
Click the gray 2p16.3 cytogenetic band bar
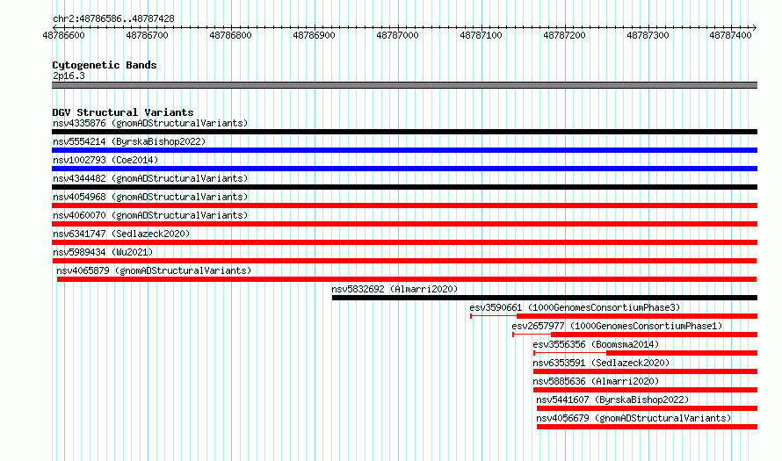[404, 85]
